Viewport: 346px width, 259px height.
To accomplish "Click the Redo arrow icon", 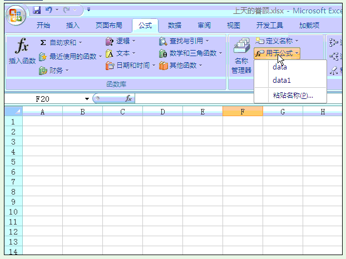I will 66,10.
